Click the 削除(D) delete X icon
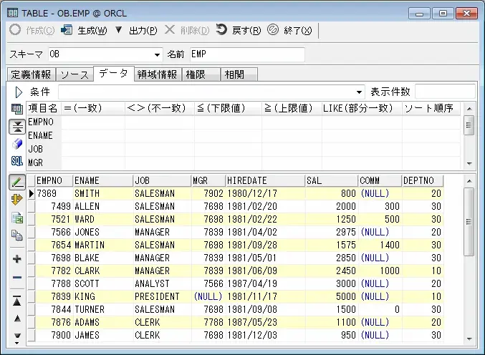Image resolution: width=485 pixels, height=355 pixels. pyautogui.click(x=170, y=30)
